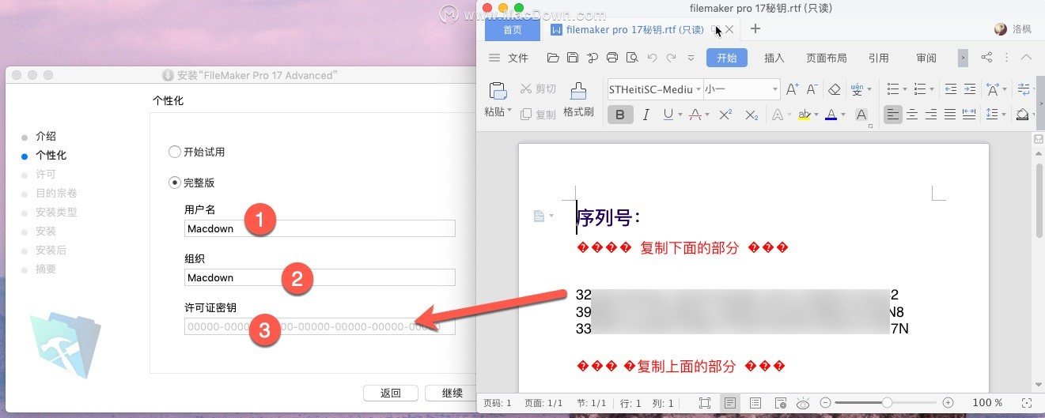Image resolution: width=1045 pixels, height=418 pixels.
Task: Expand the quick access toolbar customize arrow
Action: coord(691,58)
